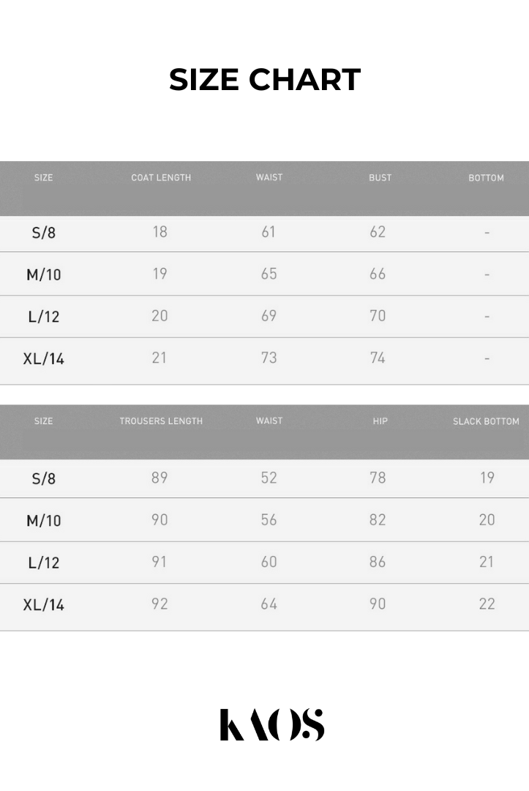Select bust value 70
The height and width of the screenshot is (791, 529).
click(x=378, y=316)
